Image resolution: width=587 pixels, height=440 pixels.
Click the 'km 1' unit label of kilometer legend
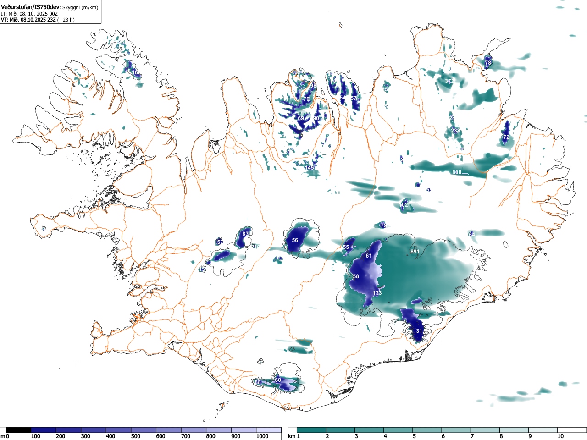coord(295,436)
